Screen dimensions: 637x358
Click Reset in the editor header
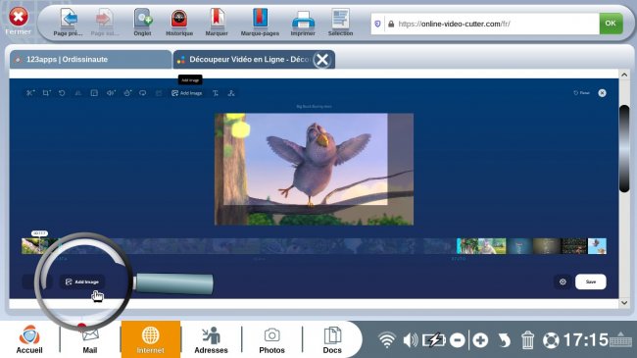point(581,93)
